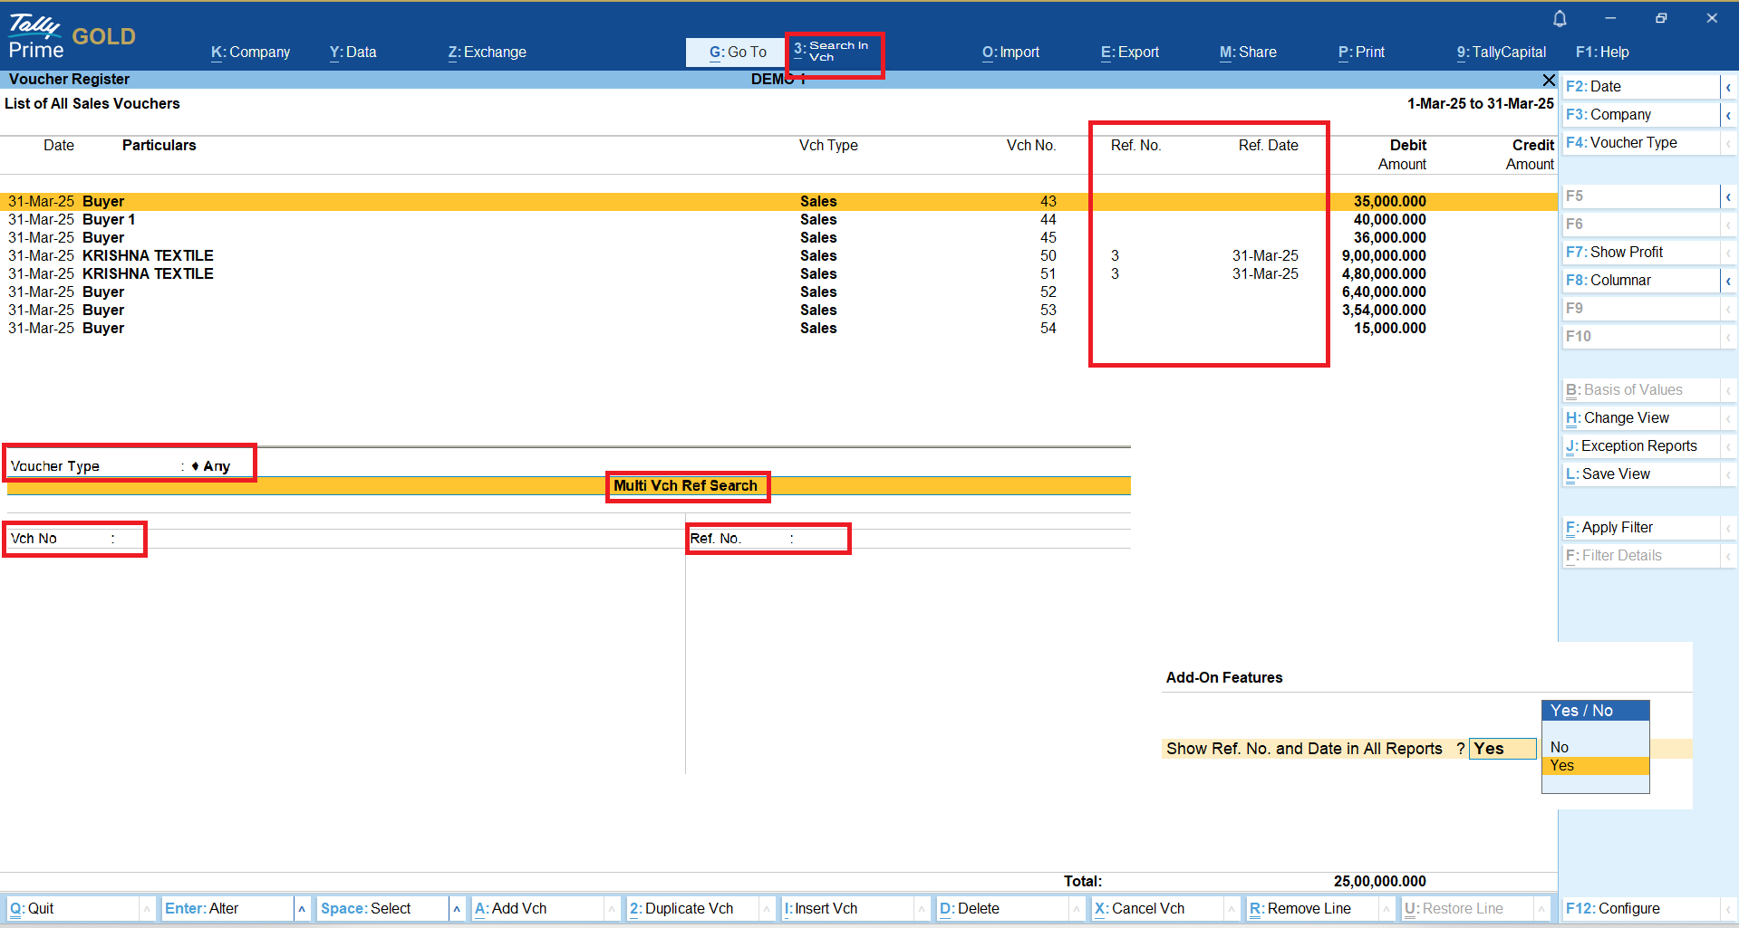Click the Show Ref. No. Yes field
The height and width of the screenshot is (928, 1739).
pos(1502,749)
